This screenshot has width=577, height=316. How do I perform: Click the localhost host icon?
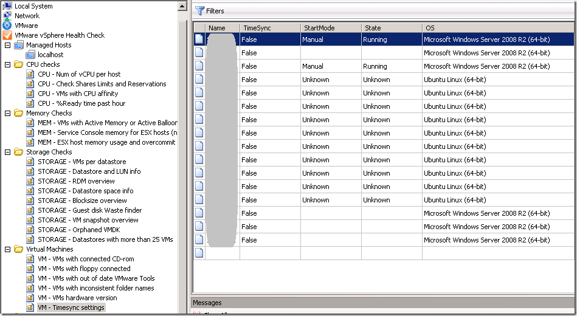[30, 55]
